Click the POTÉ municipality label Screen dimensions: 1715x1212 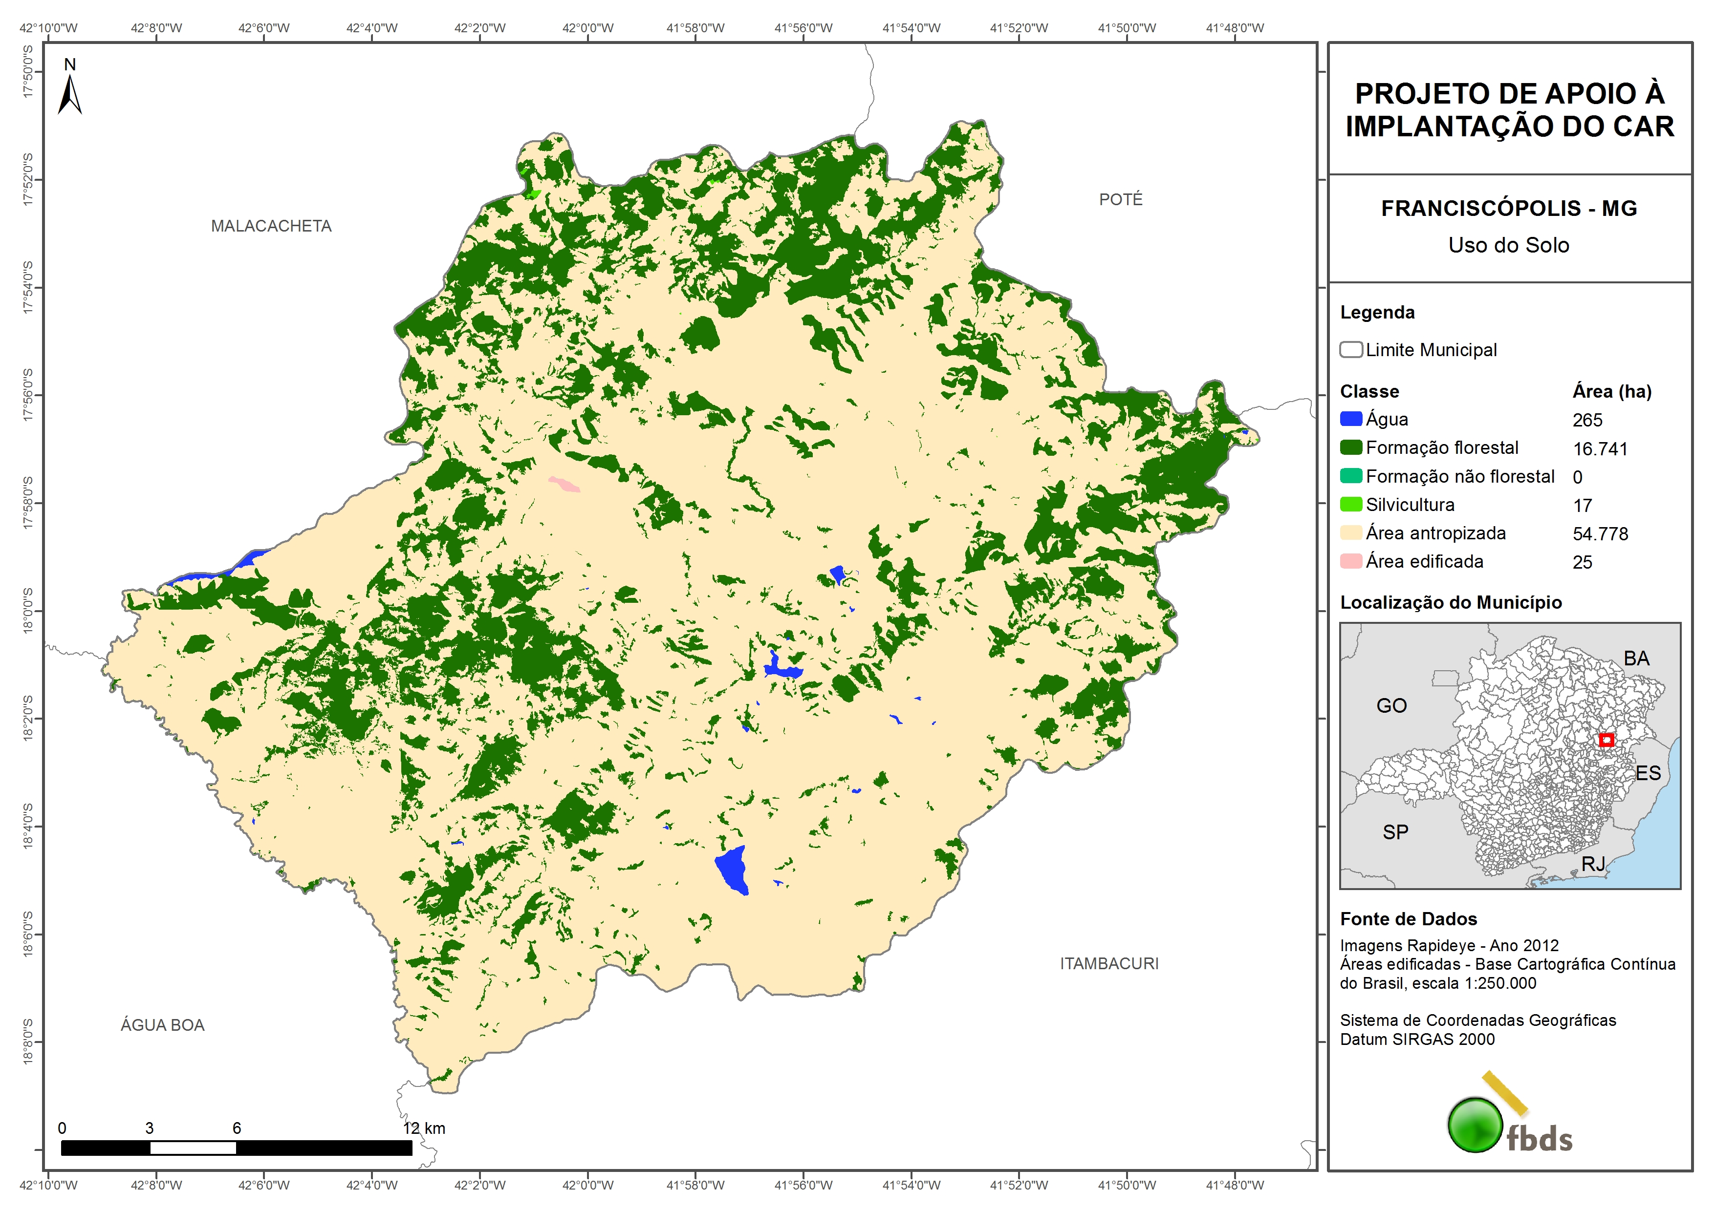tap(1120, 199)
